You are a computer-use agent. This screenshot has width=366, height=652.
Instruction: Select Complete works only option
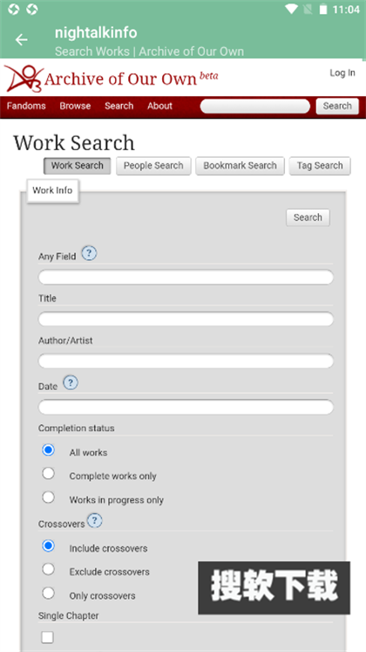(49, 473)
